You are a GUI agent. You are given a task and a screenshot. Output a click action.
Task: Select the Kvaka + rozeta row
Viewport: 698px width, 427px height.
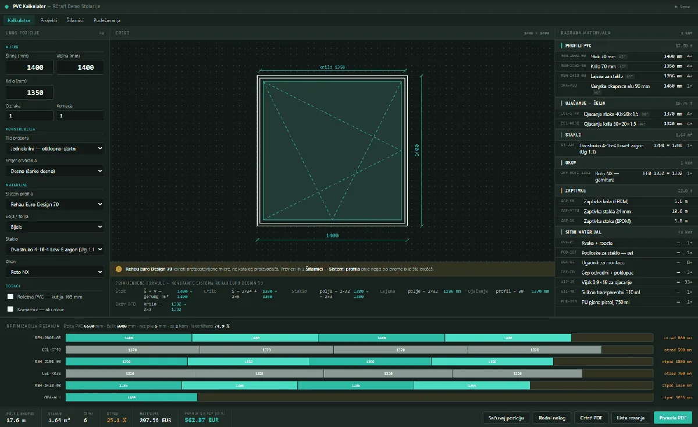point(626,243)
